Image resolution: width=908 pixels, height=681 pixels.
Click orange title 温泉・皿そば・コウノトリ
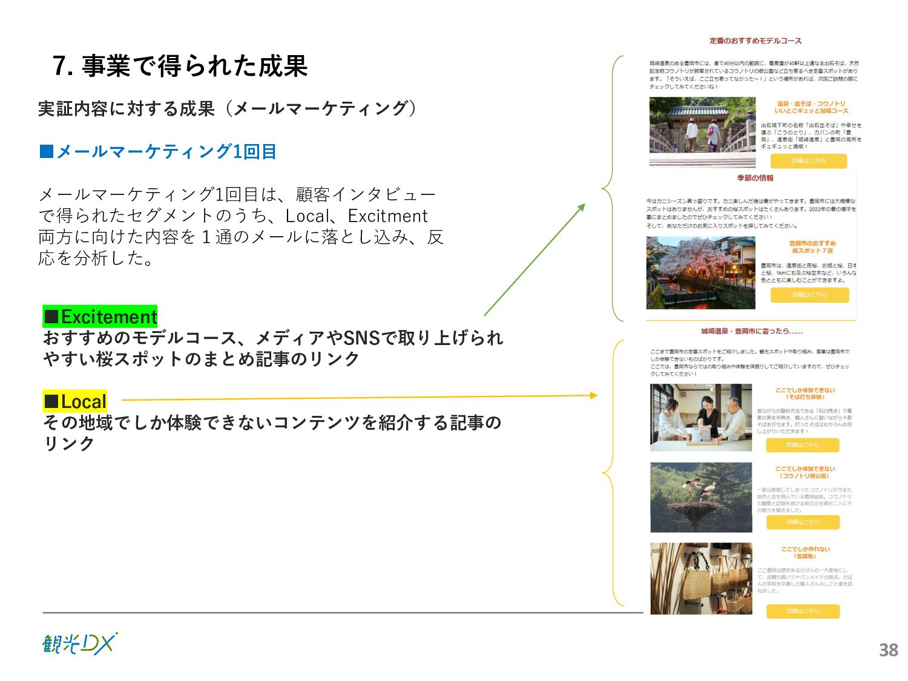pos(811,104)
